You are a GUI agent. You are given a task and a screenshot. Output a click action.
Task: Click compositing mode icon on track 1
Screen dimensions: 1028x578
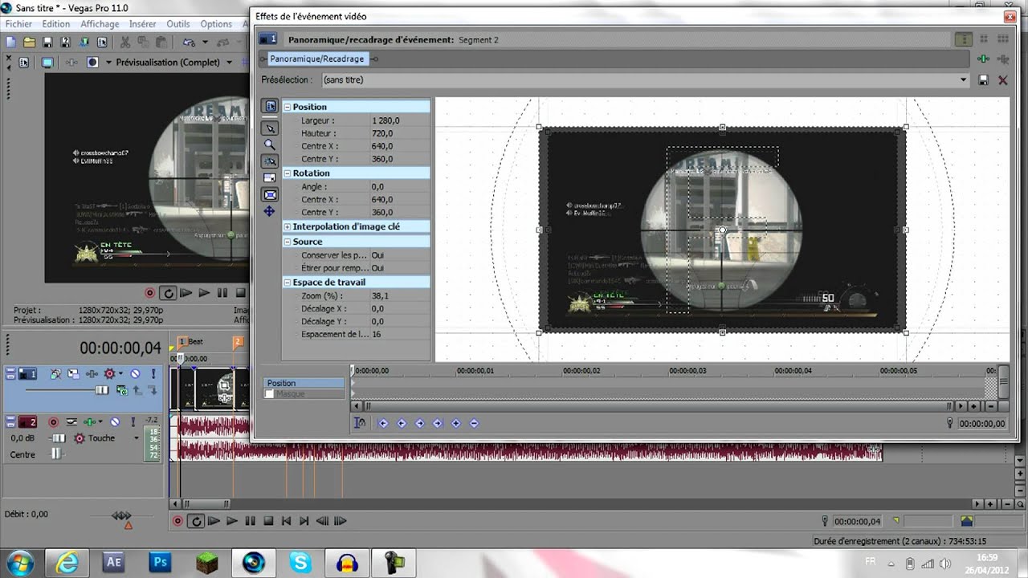(122, 390)
